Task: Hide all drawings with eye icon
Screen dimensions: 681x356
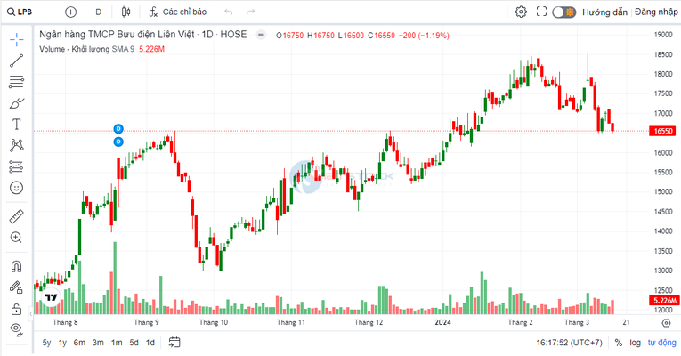Action: point(16,329)
